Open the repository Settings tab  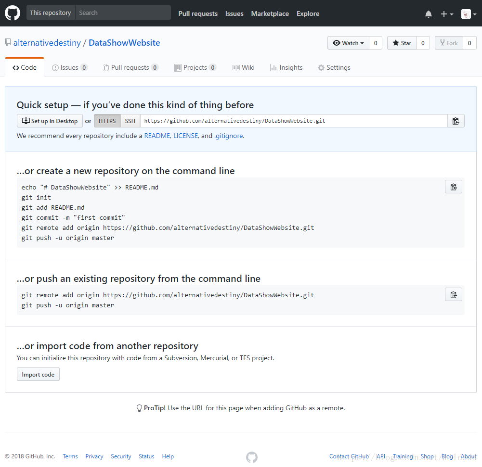coord(334,67)
